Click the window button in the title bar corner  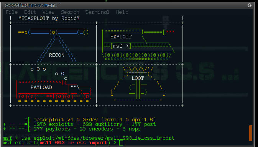250,5
